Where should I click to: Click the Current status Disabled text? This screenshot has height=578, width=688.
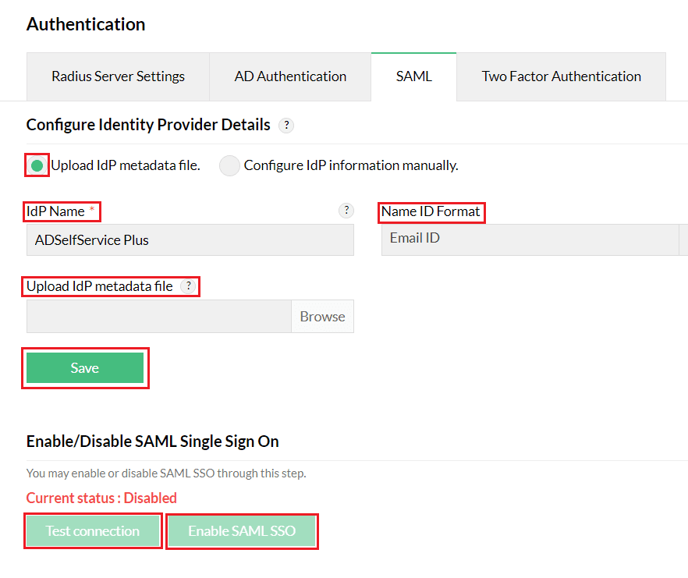pyautogui.click(x=101, y=498)
